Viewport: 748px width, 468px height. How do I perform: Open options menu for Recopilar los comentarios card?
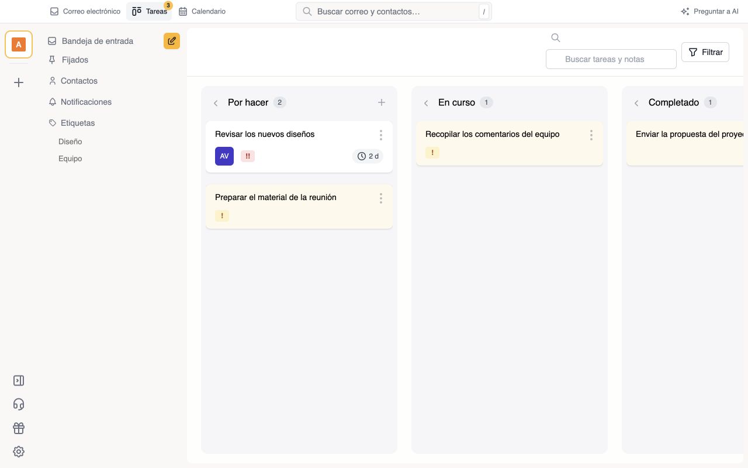[x=591, y=135]
